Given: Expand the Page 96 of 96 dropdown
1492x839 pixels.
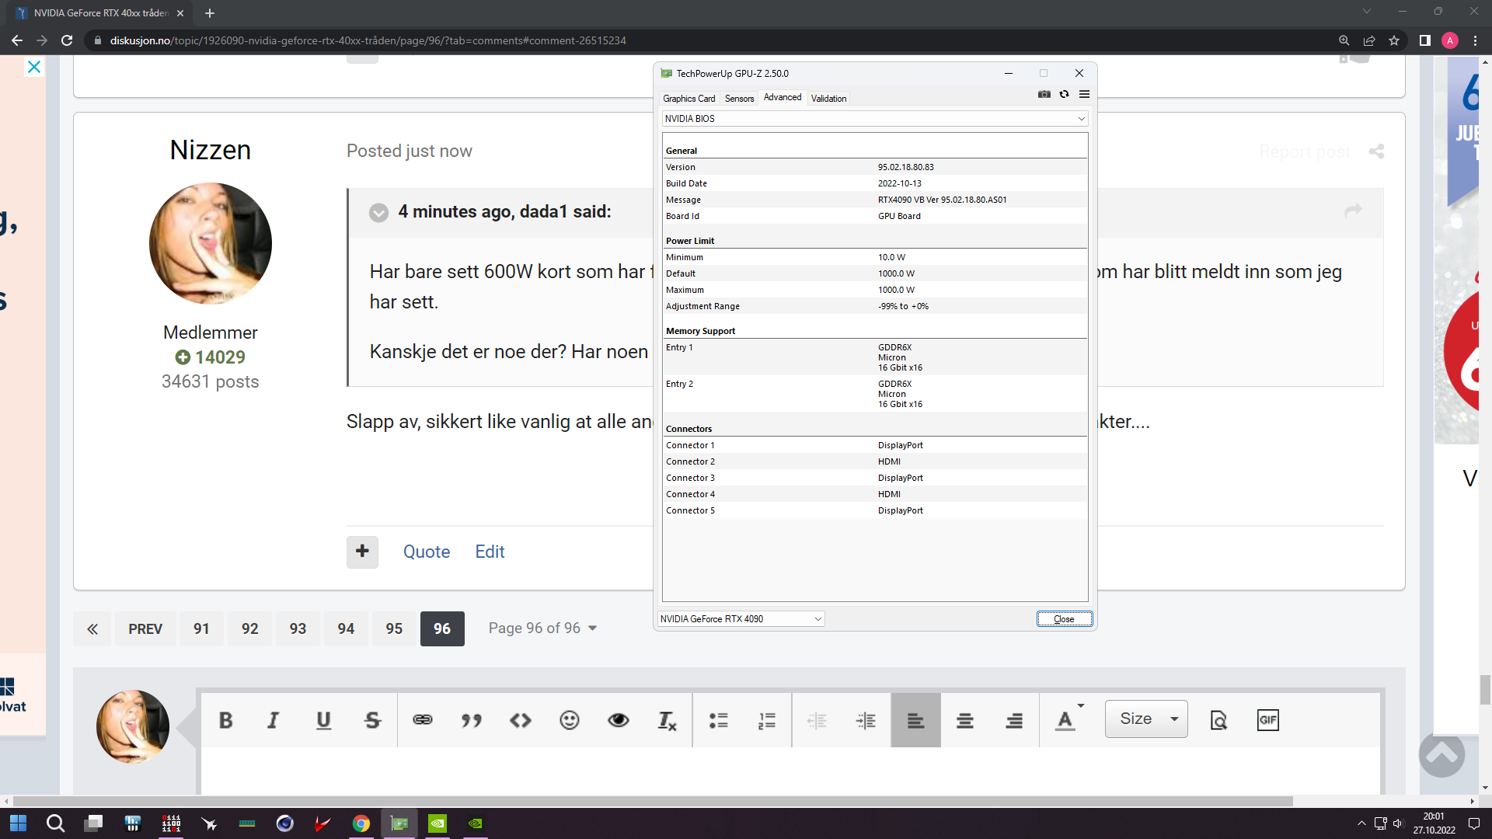Looking at the screenshot, I should pos(542,628).
